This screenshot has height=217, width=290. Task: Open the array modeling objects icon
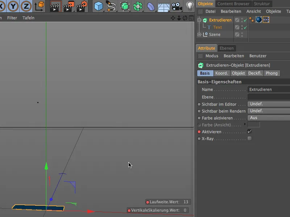coord(138,6)
